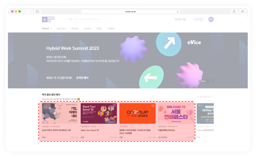Select the 오프라인 menu item
The width and height of the screenshot is (256, 157).
[x=87, y=28]
